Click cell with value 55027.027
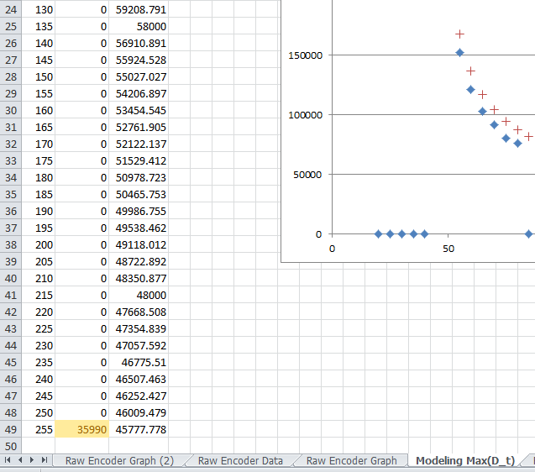Image resolution: width=535 pixels, height=472 pixels. 139,76
